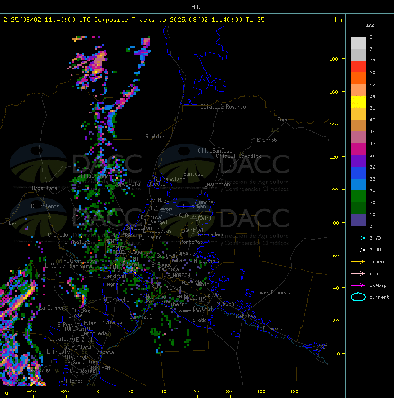Viewport: 394px width, 398px height.
Task: Click the cyan 50YD arrow in legend
Action: [x=358, y=238]
